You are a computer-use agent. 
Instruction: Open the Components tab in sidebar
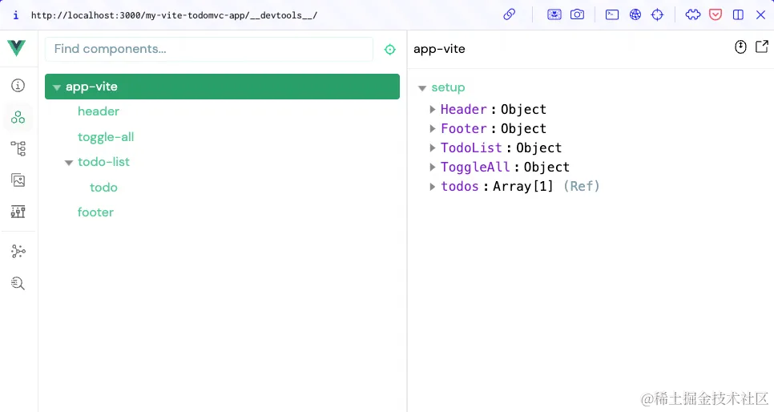coord(18,117)
